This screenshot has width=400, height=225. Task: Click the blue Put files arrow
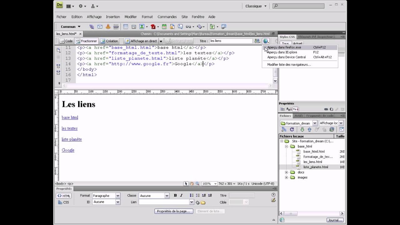tap(309, 129)
